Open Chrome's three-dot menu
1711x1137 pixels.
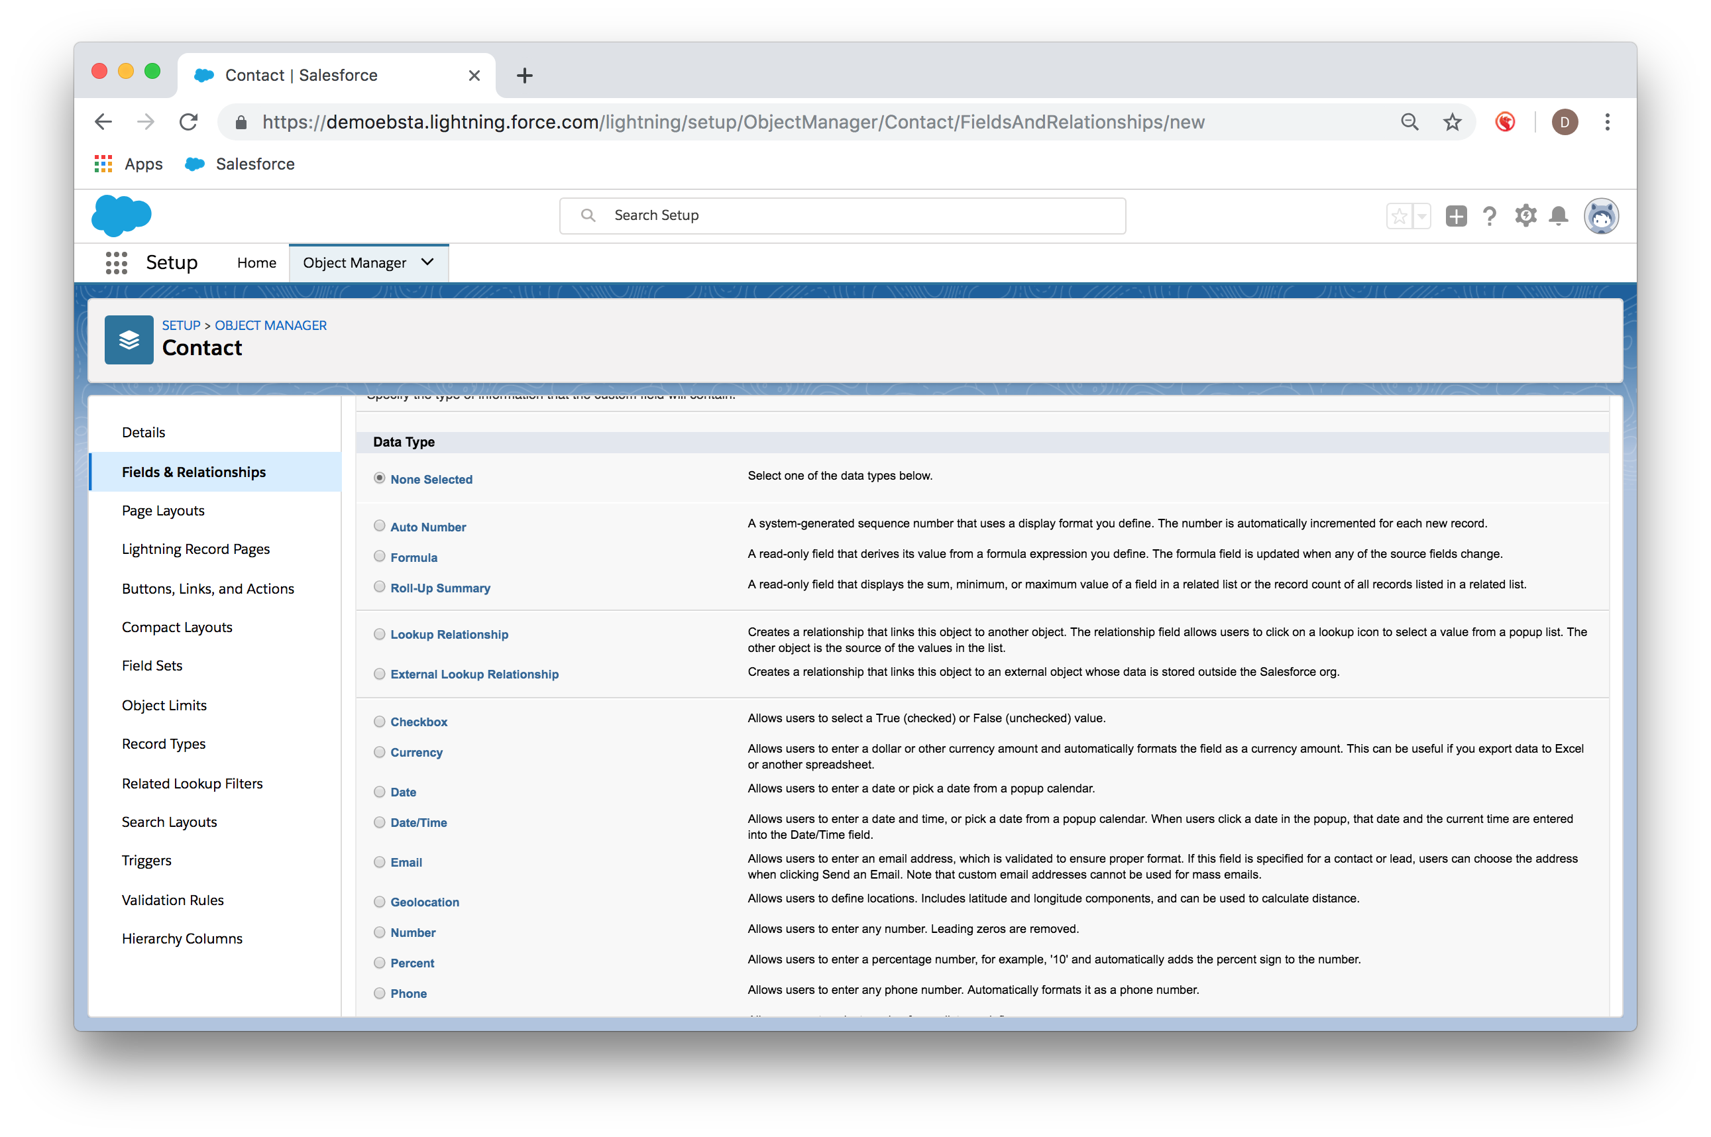1608,122
